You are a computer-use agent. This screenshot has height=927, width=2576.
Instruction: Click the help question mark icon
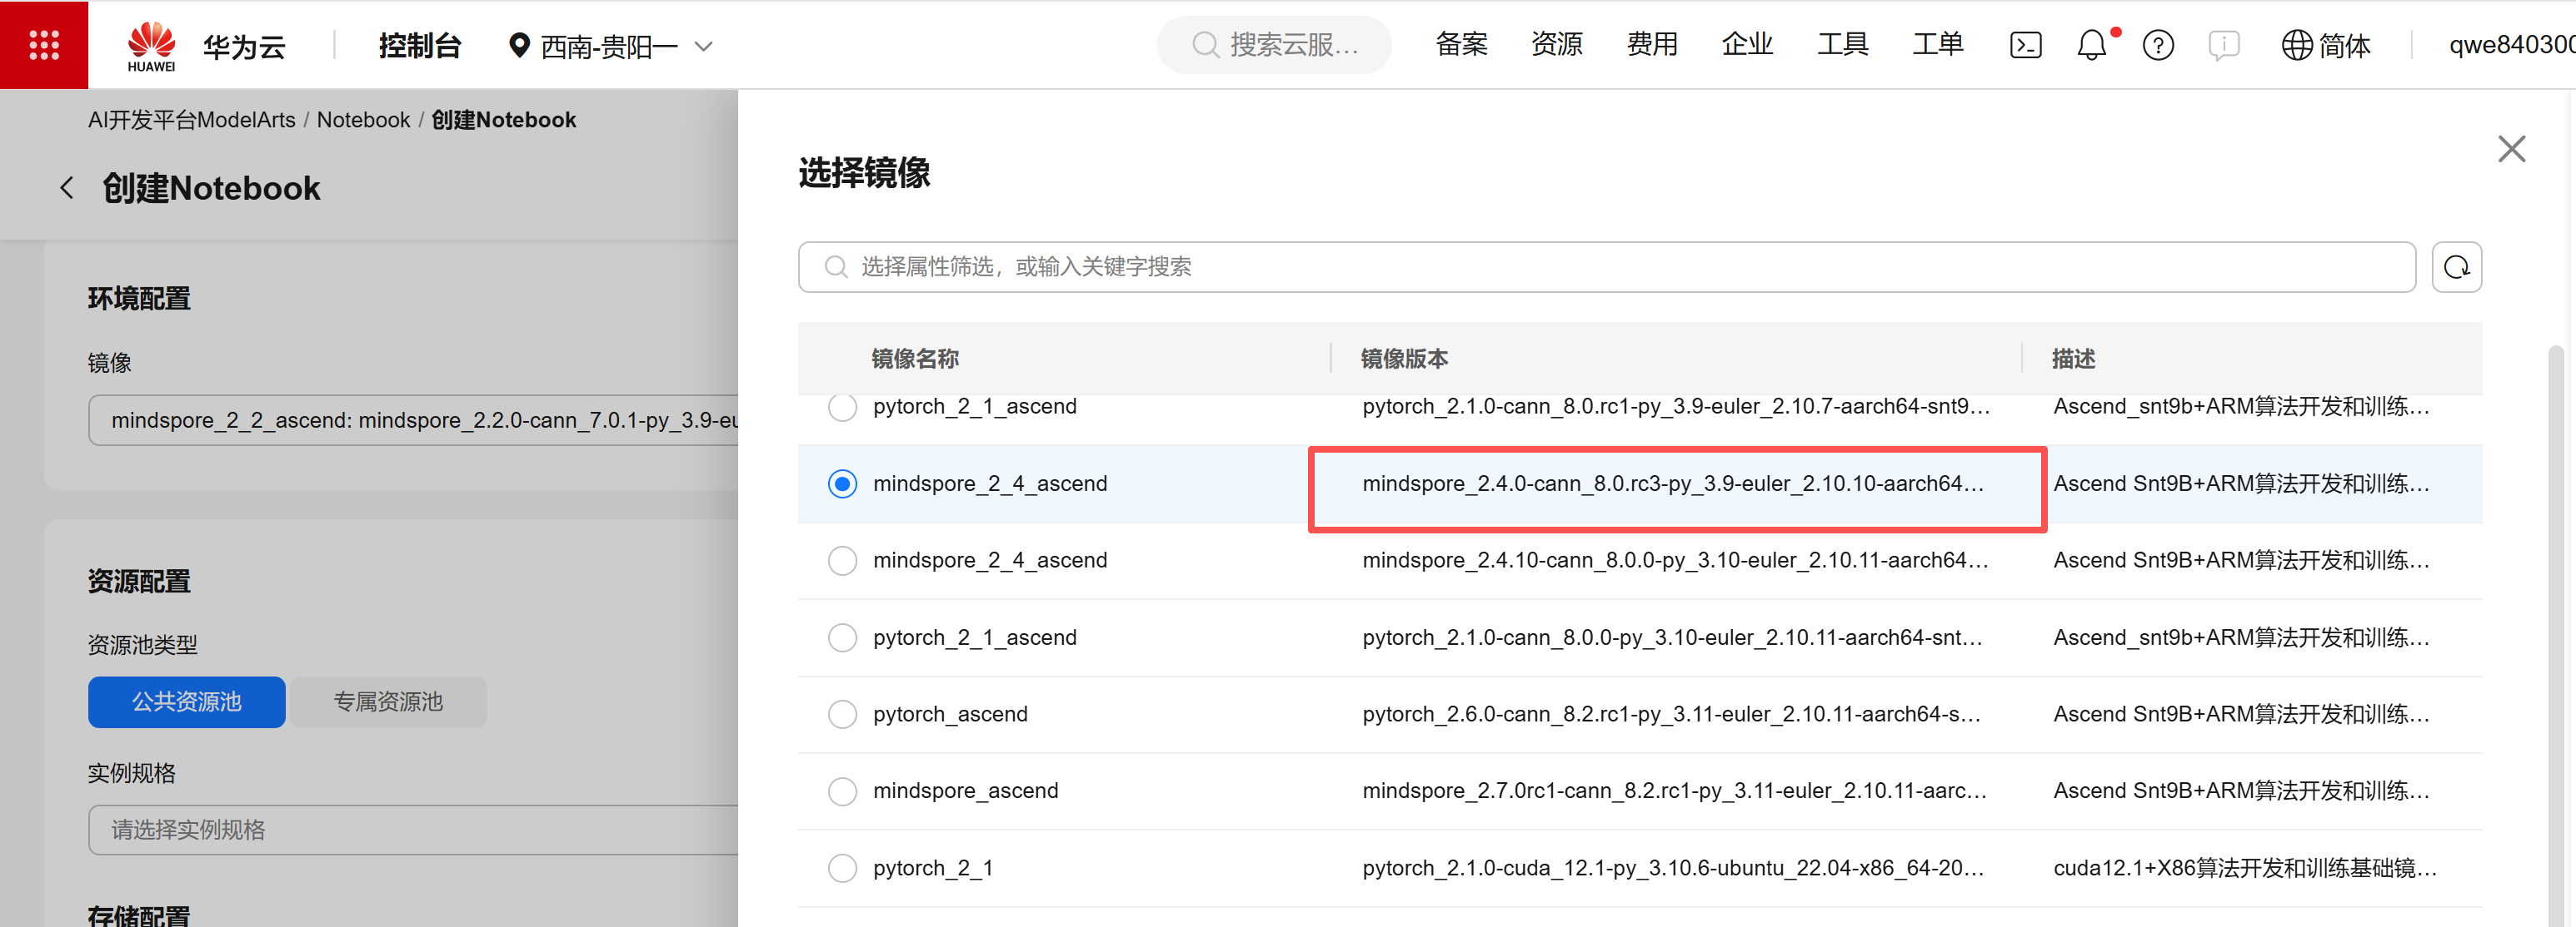coord(2158,45)
